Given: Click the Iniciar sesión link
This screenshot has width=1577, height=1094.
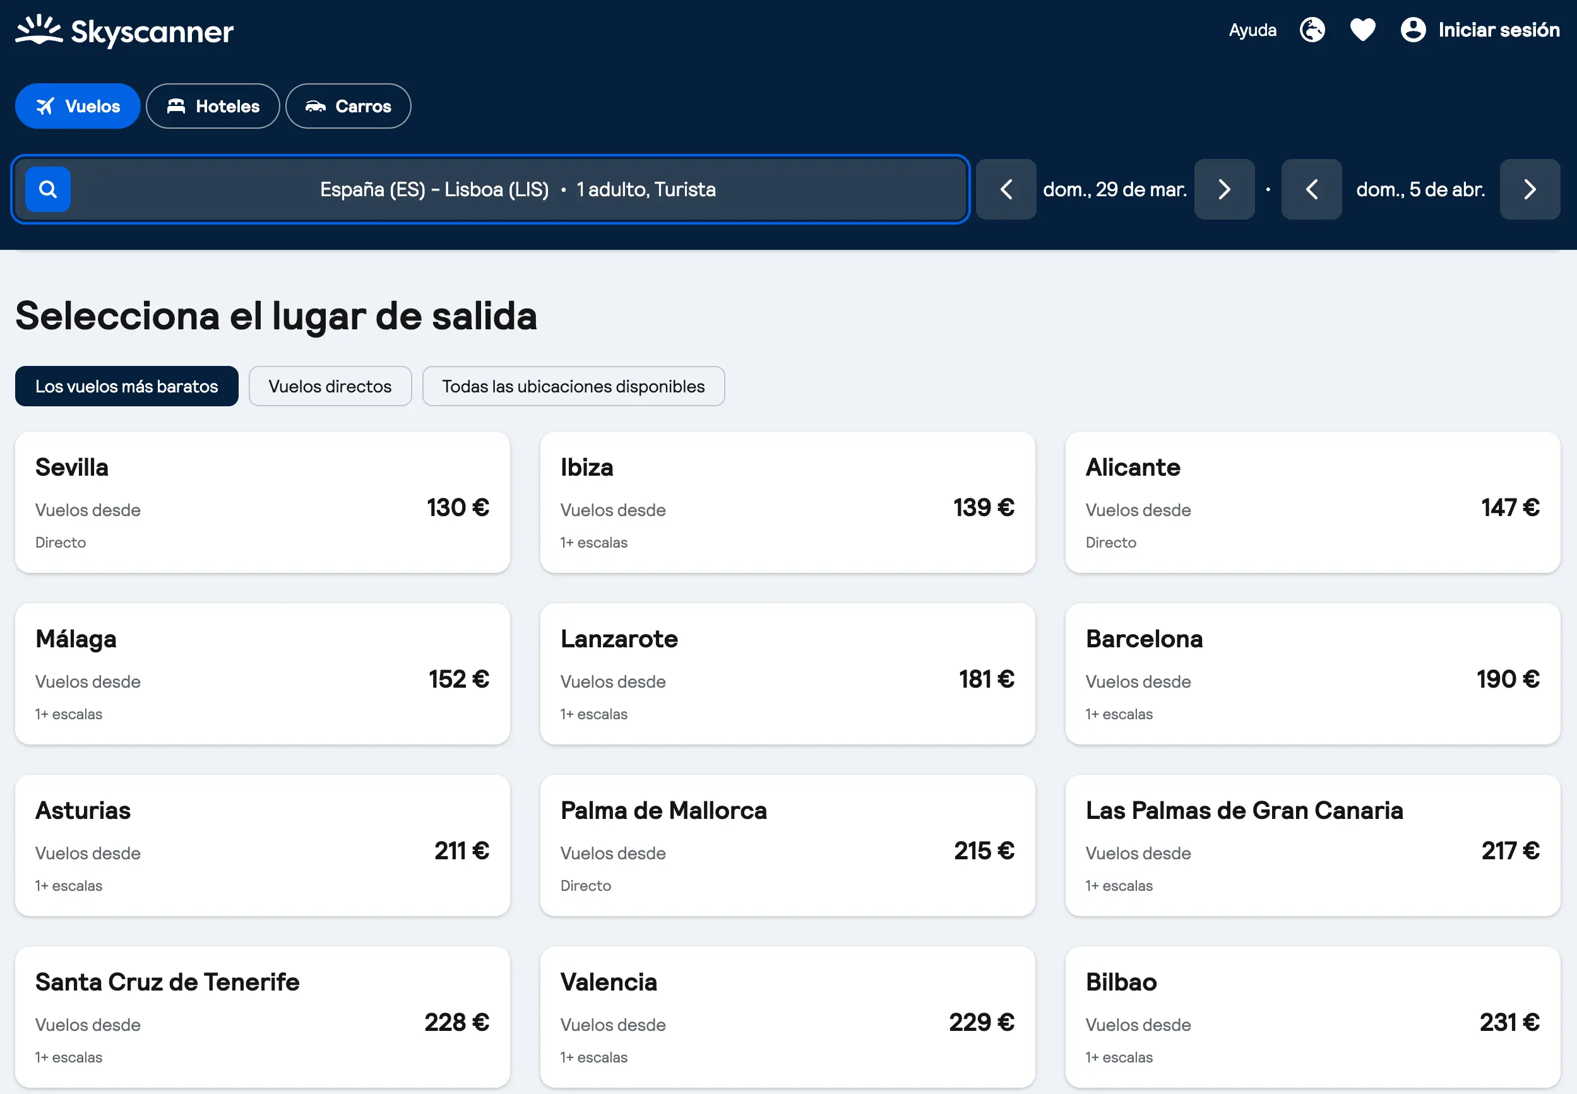Looking at the screenshot, I should [1499, 30].
